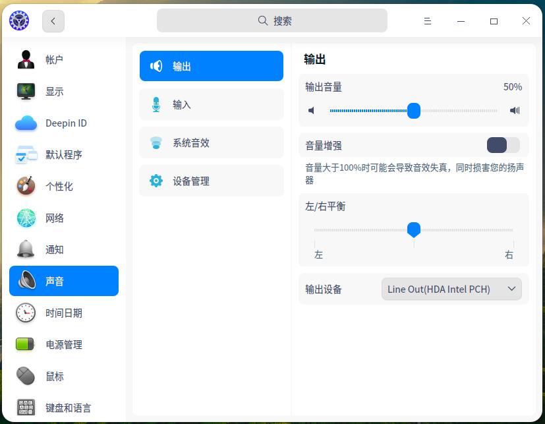Open 键盘和语言 keyboard settings icon
This screenshot has height=424, width=545.
25,408
